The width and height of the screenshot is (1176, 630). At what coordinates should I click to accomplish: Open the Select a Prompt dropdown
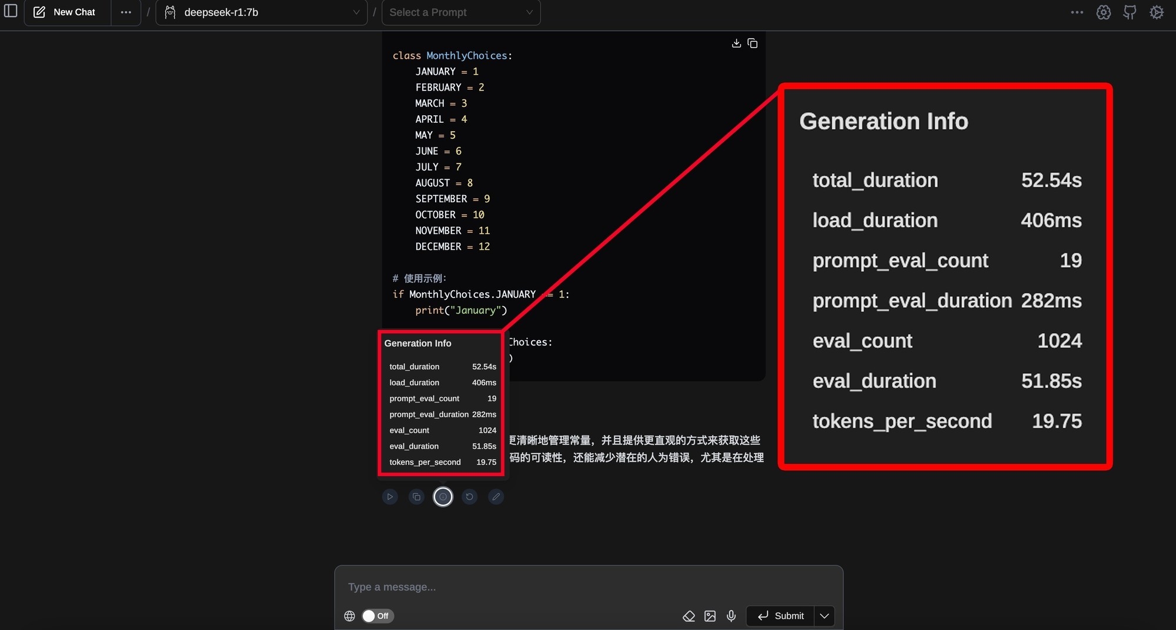pyautogui.click(x=461, y=12)
